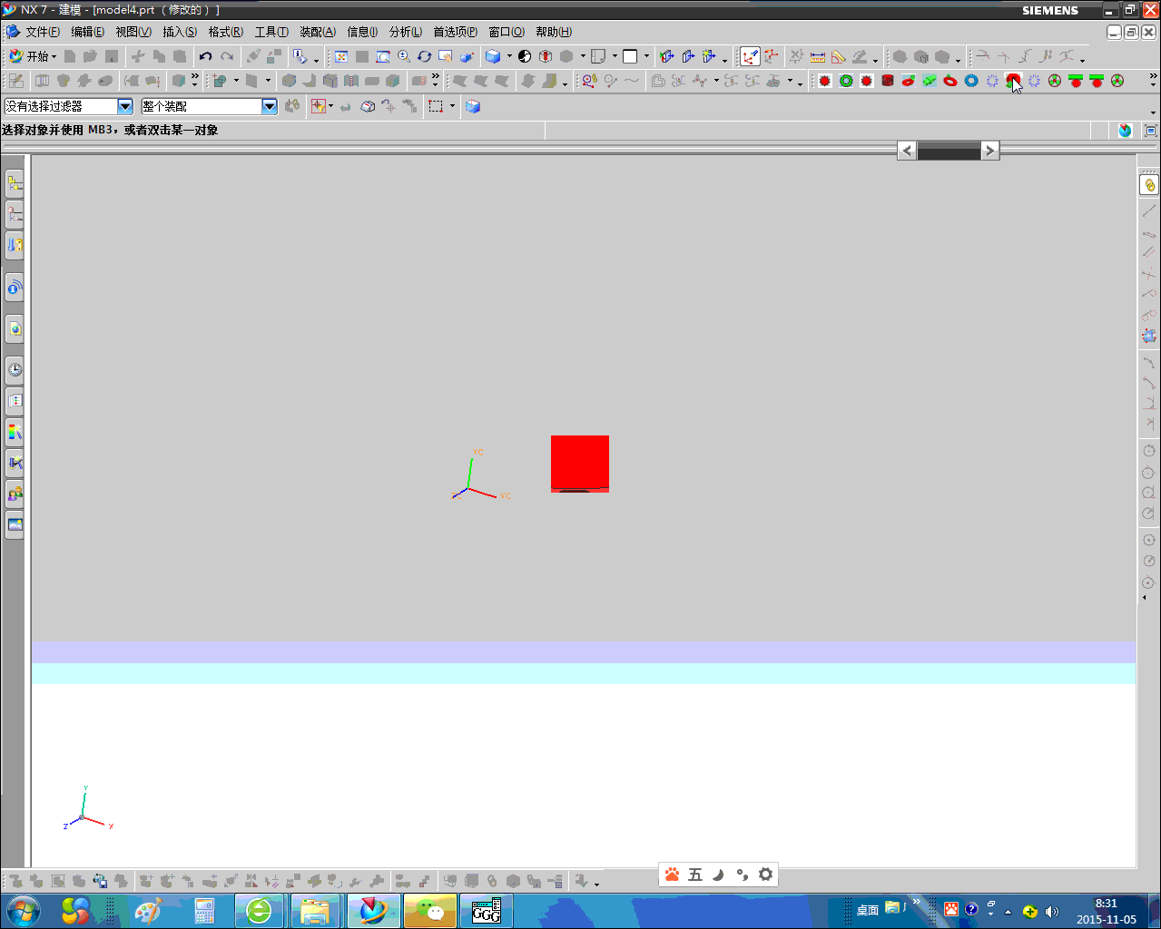Click the rectangle selection mode icon
Viewport: 1161px width, 929px height.
pyautogui.click(x=436, y=106)
